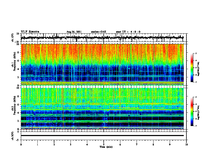Click time axis tick label '6'
Viewport: 210px width, 162px height.
click(x=120, y=145)
